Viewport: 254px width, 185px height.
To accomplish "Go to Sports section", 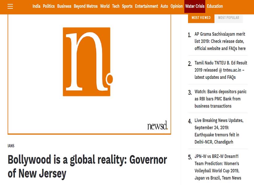I will (x=127, y=6).
